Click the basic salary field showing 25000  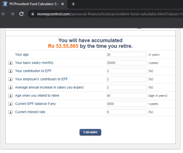(x=127, y=63)
